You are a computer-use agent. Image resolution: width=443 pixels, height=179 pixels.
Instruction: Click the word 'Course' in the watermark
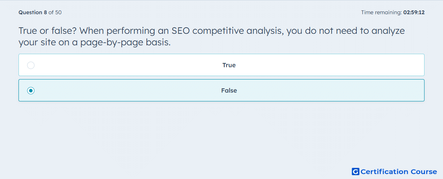pyautogui.click(x=423, y=171)
